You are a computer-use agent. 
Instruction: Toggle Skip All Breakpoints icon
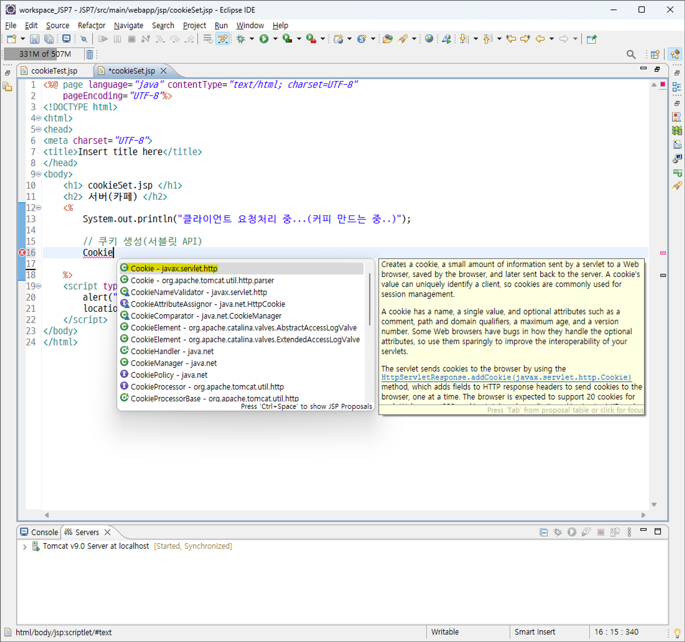click(84, 39)
